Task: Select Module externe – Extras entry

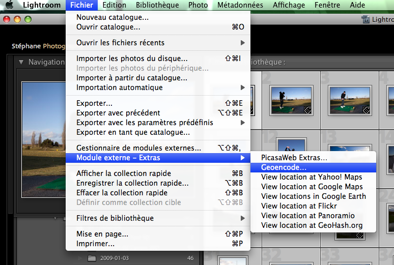Action: [x=158, y=158]
